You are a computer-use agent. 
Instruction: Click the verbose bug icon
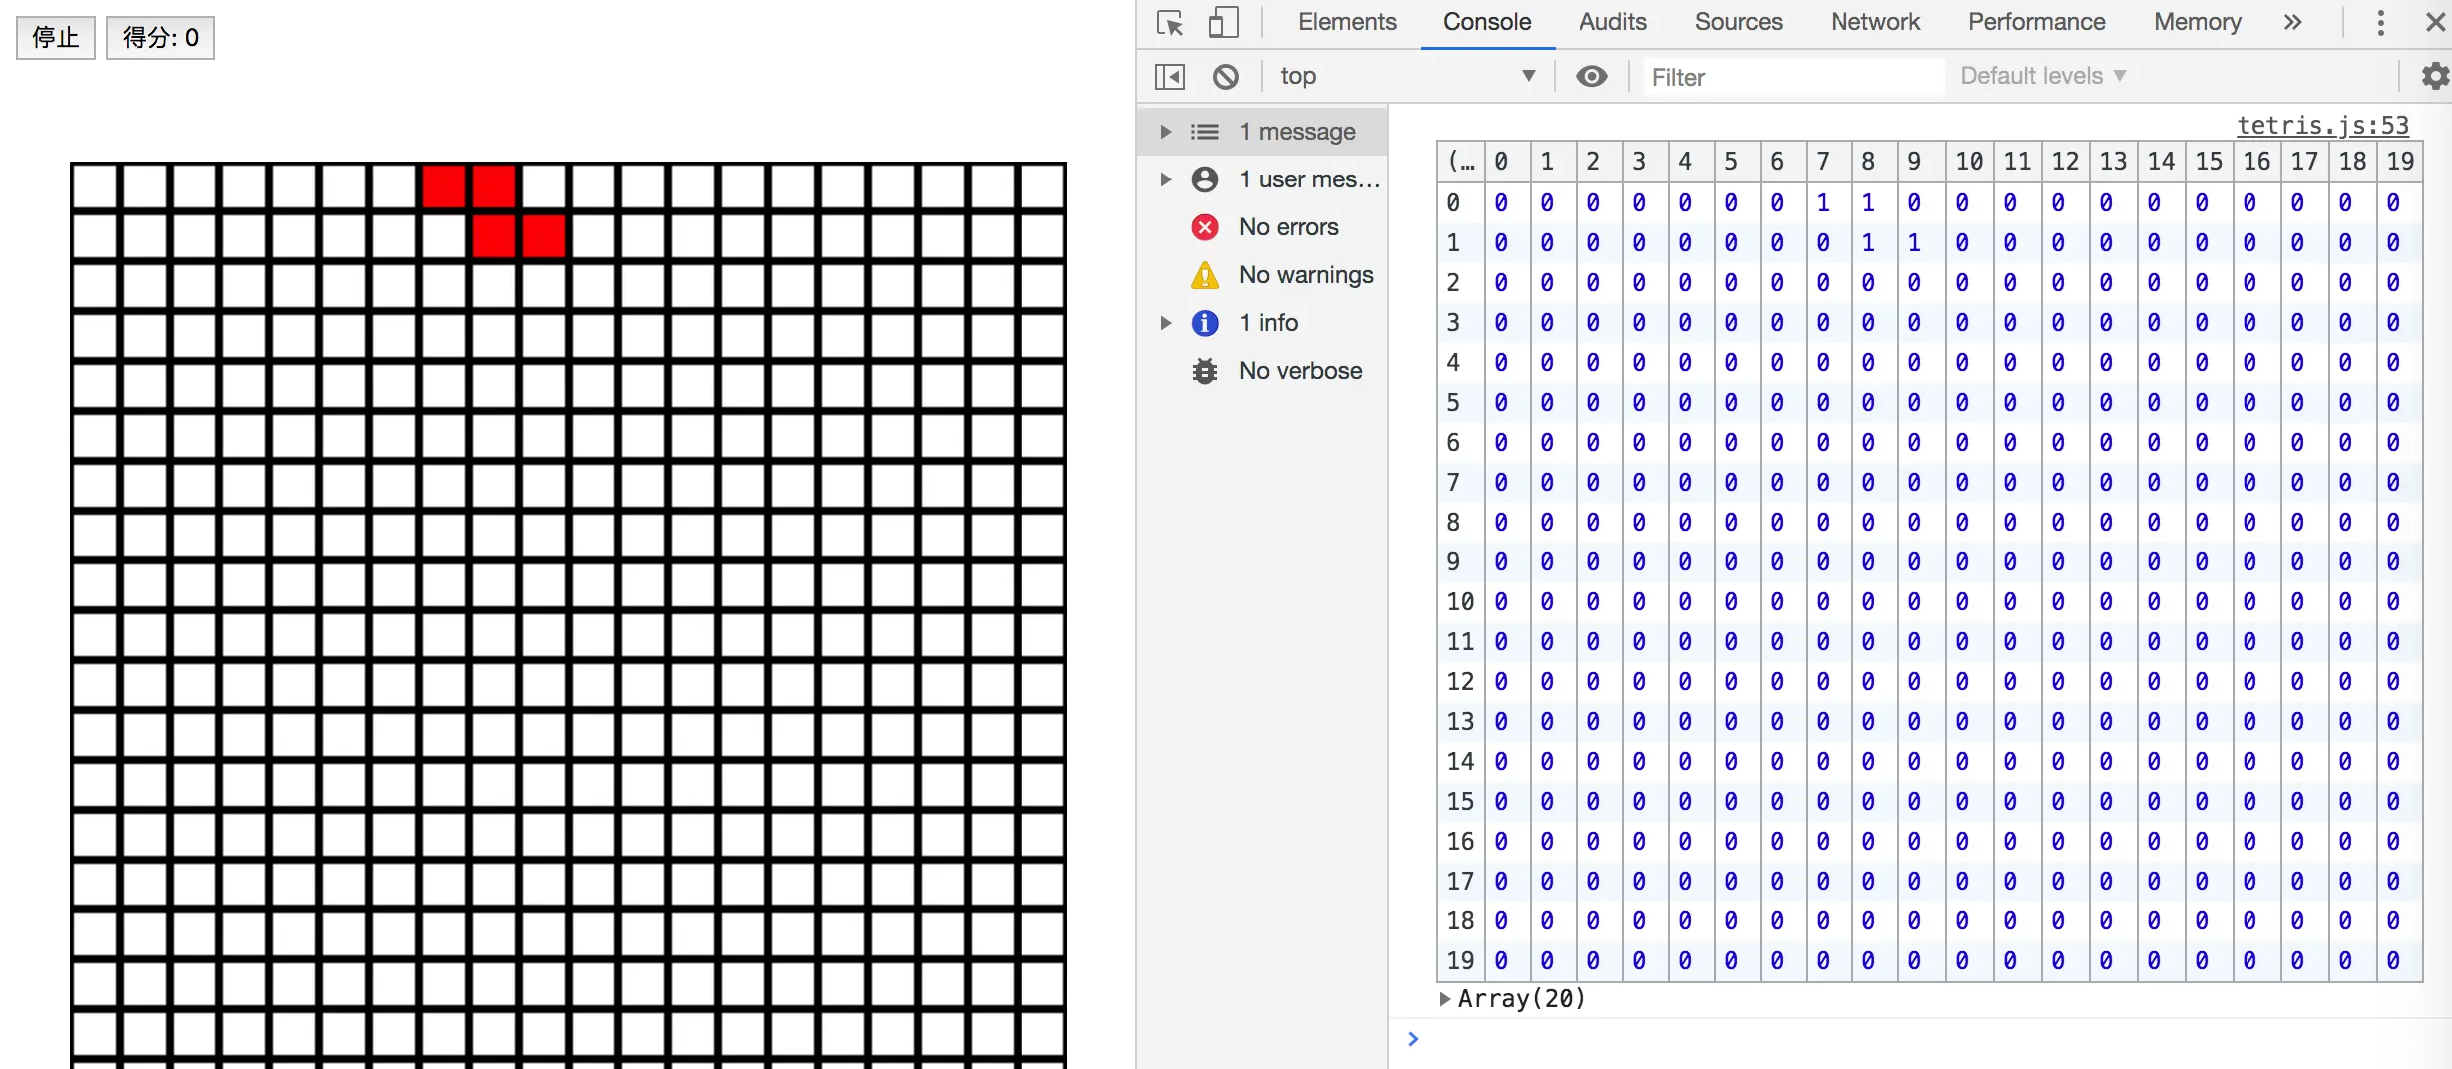(x=1205, y=371)
